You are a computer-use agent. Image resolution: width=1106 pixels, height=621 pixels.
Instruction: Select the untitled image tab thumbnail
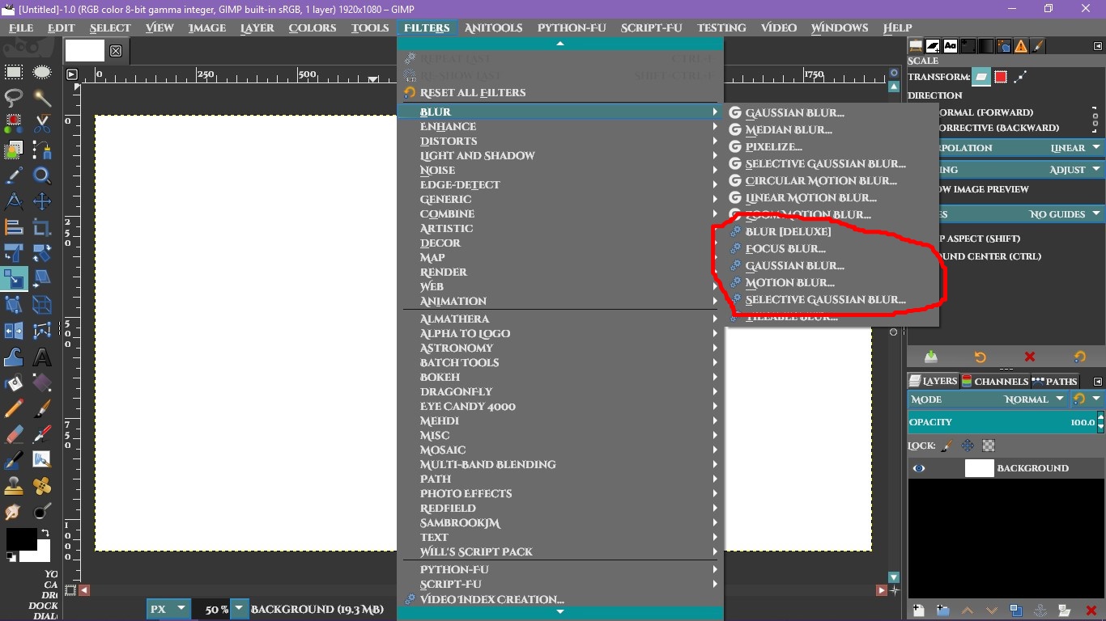click(x=85, y=50)
